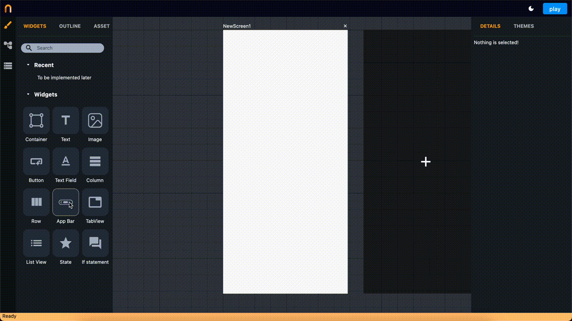
Task: Click the Nowa logo at top left
Action: [8, 8]
